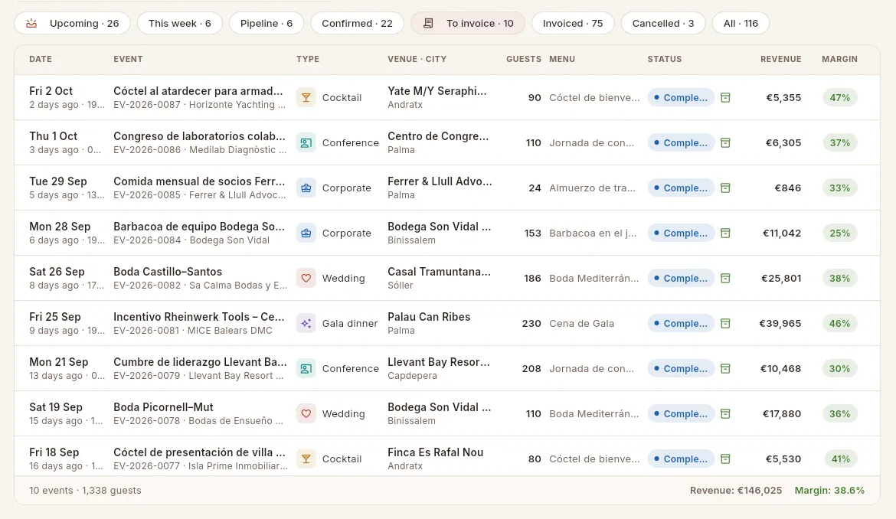
Task: View the Cancelled · 3 events tab
Action: click(663, 24)
